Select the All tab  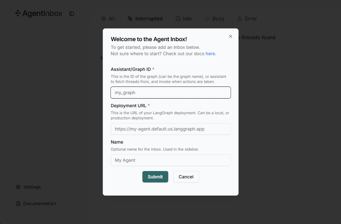108,19
